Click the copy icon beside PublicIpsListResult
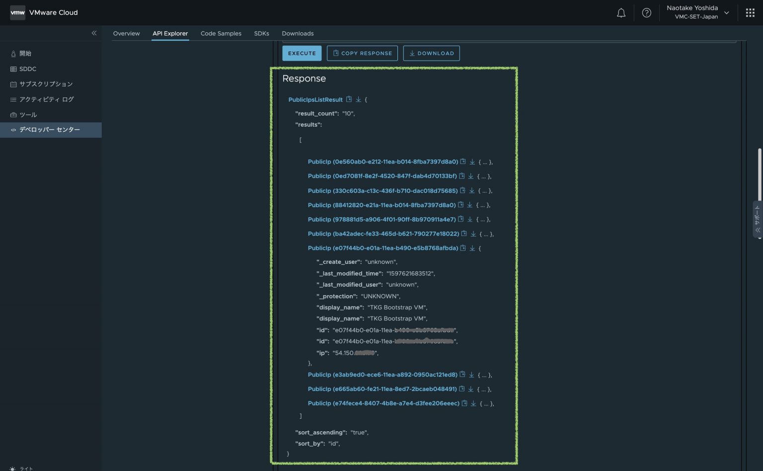 pos(349,99)
